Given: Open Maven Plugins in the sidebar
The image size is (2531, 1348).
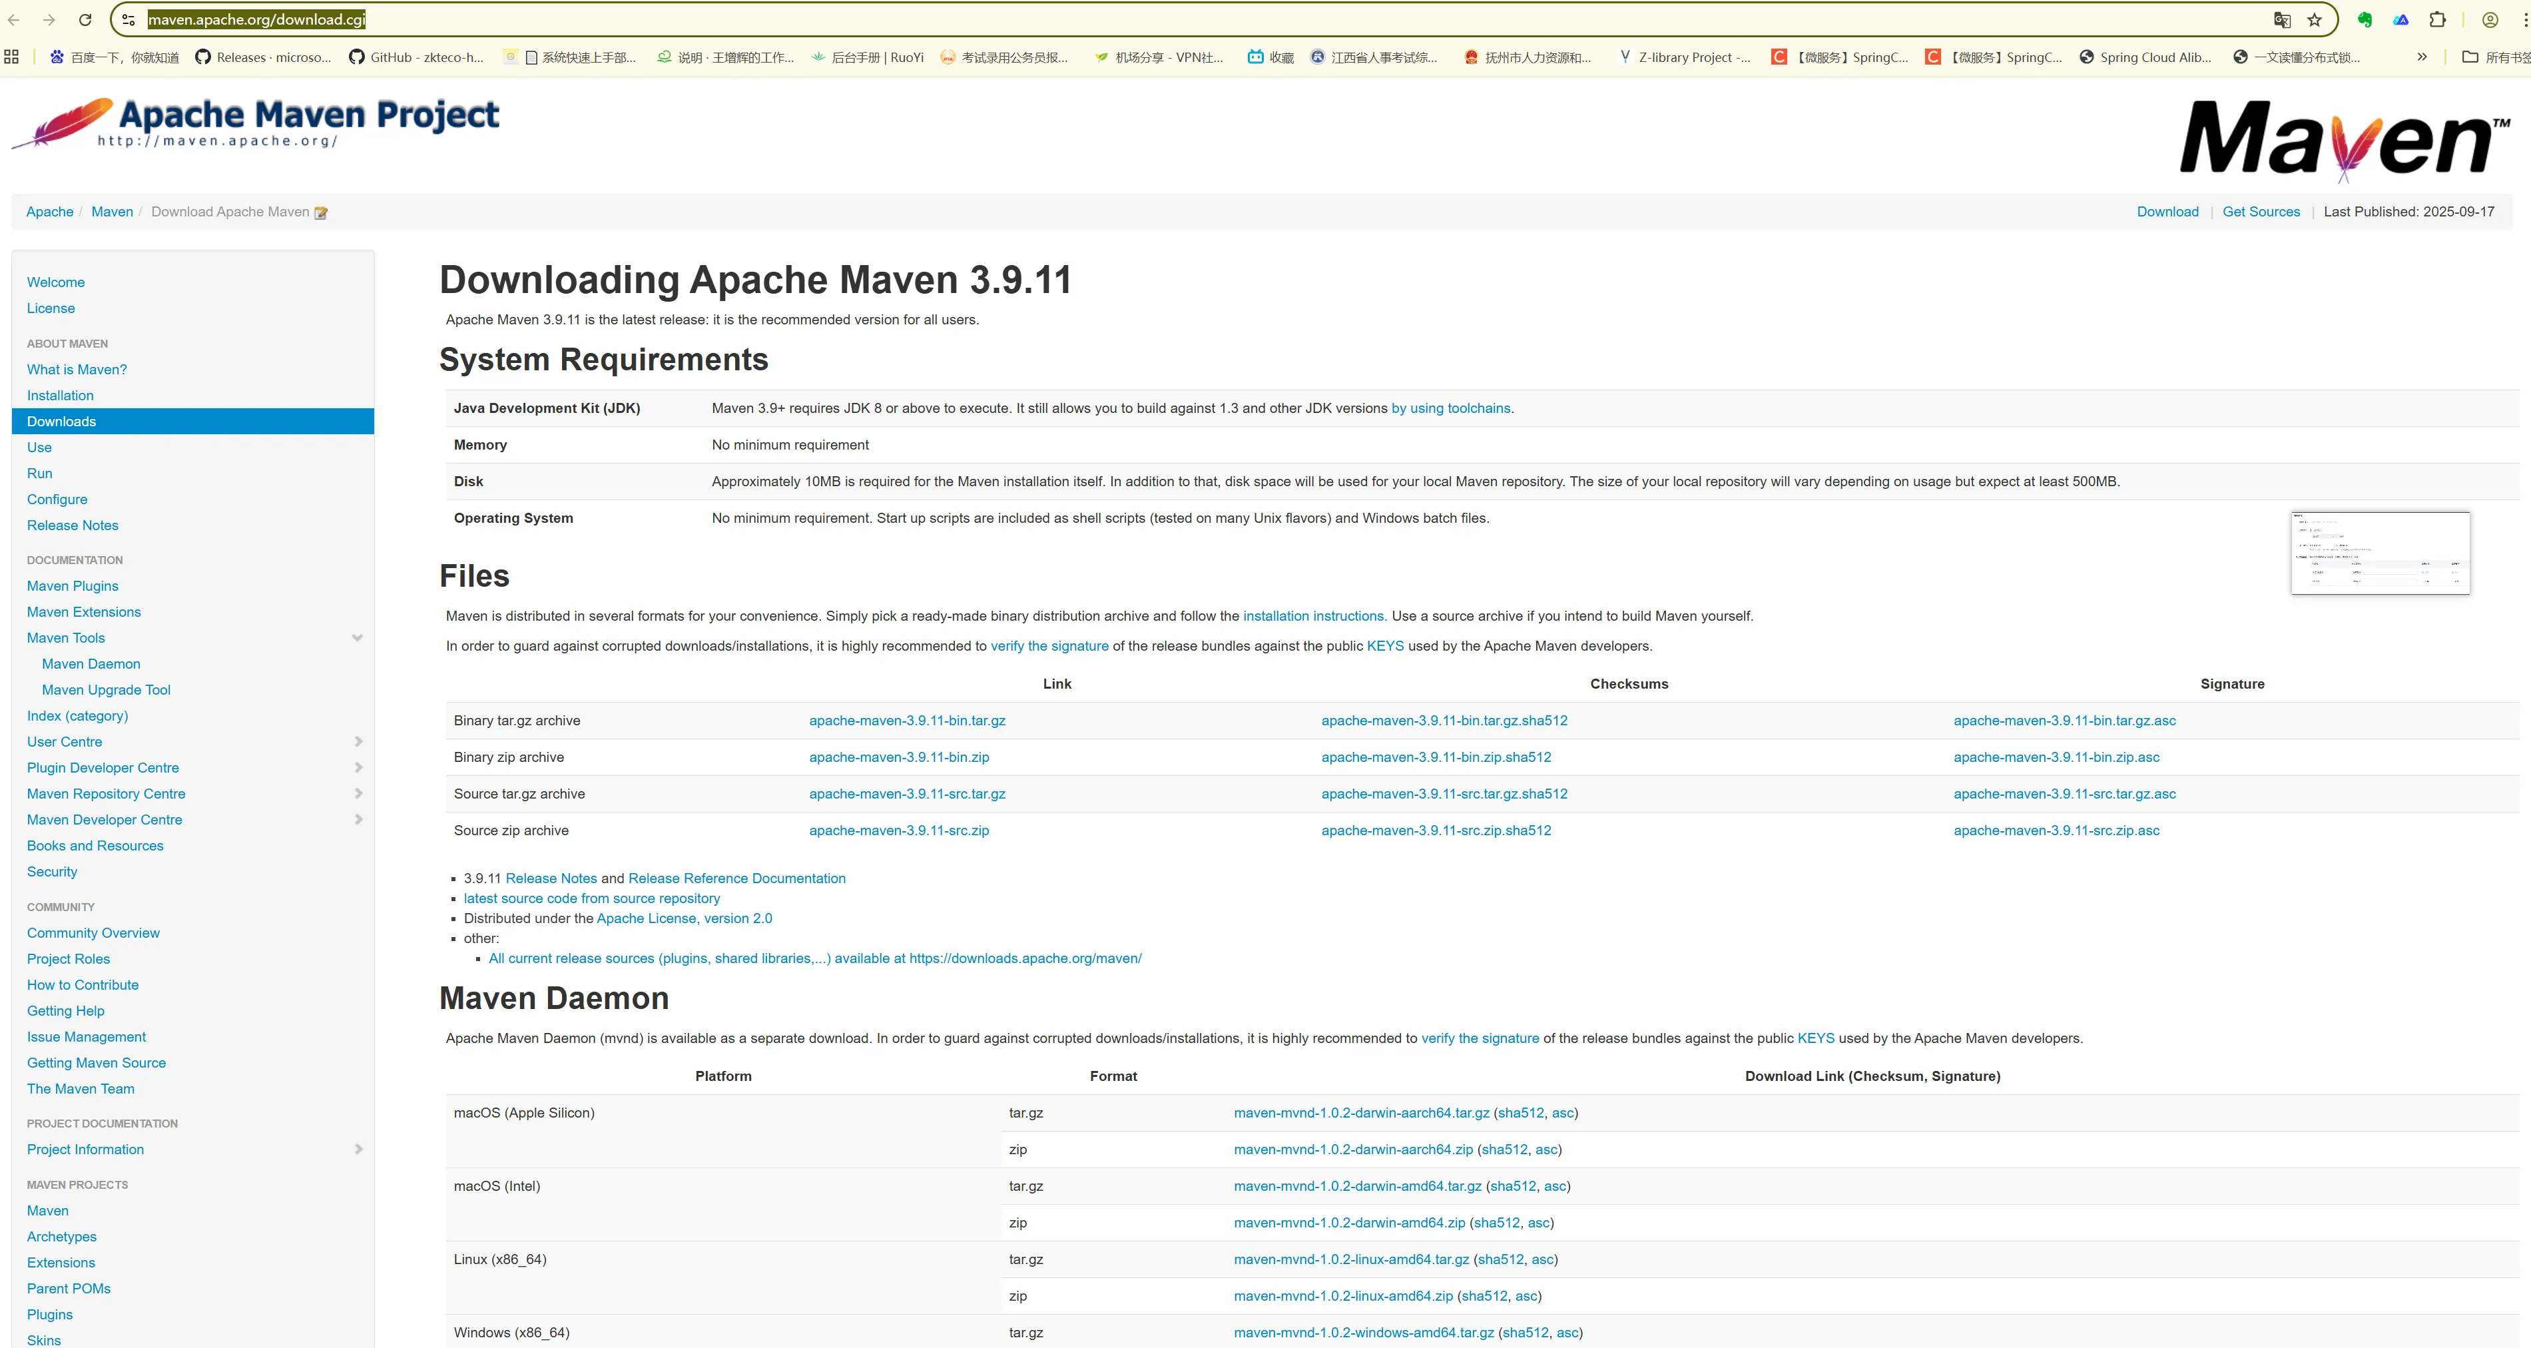Looking at the screenshot, I should point(73,587).
